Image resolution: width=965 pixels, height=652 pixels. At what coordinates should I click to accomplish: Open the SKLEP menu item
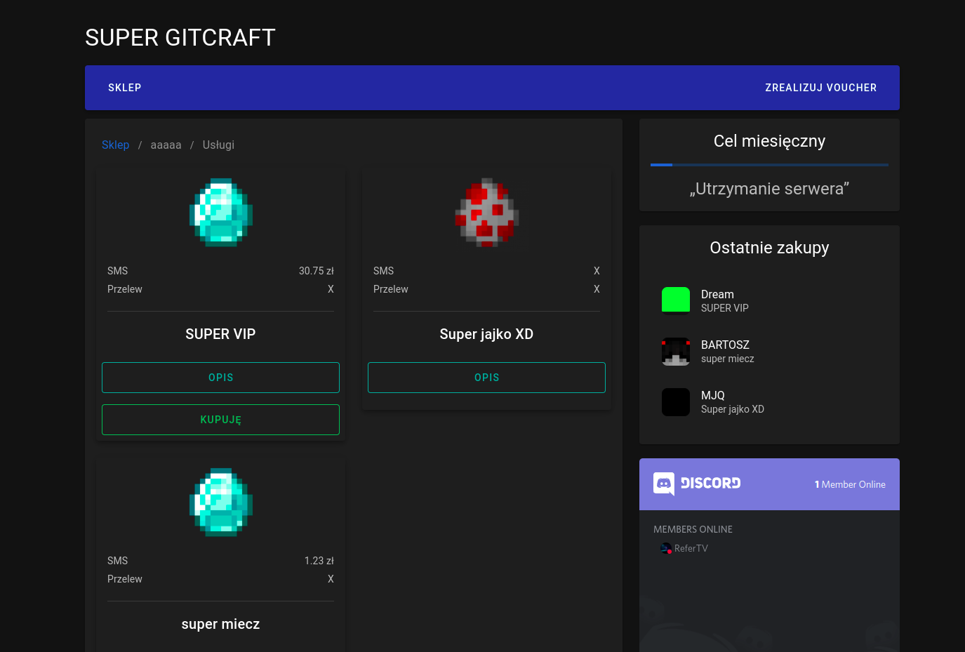click(125, 88)
